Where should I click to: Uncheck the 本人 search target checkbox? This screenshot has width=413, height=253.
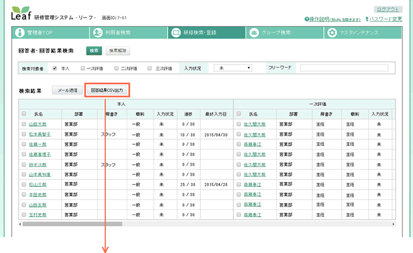55,68
